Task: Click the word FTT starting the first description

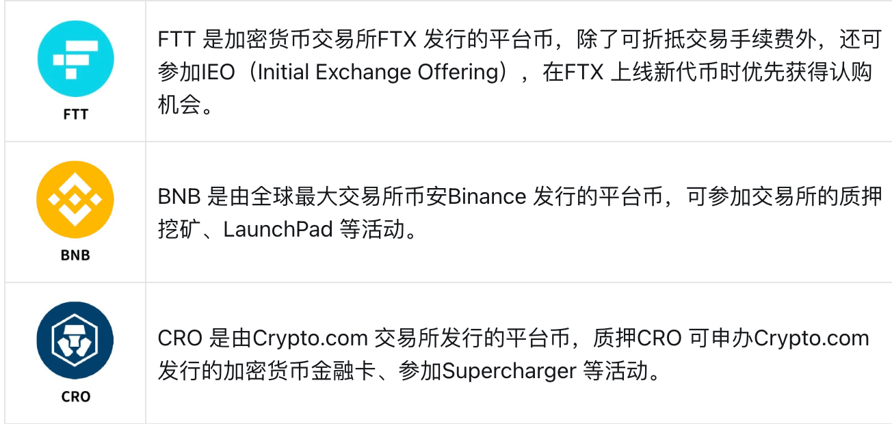Action: pyautogui.click(x=176, y=40)
